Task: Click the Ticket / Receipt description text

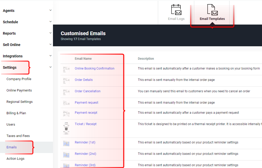Action: (200, 124)
